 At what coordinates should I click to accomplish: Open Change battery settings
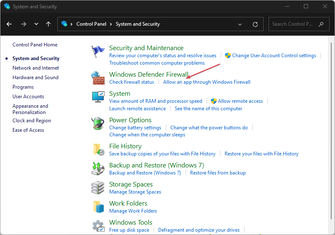click(135, 128)
